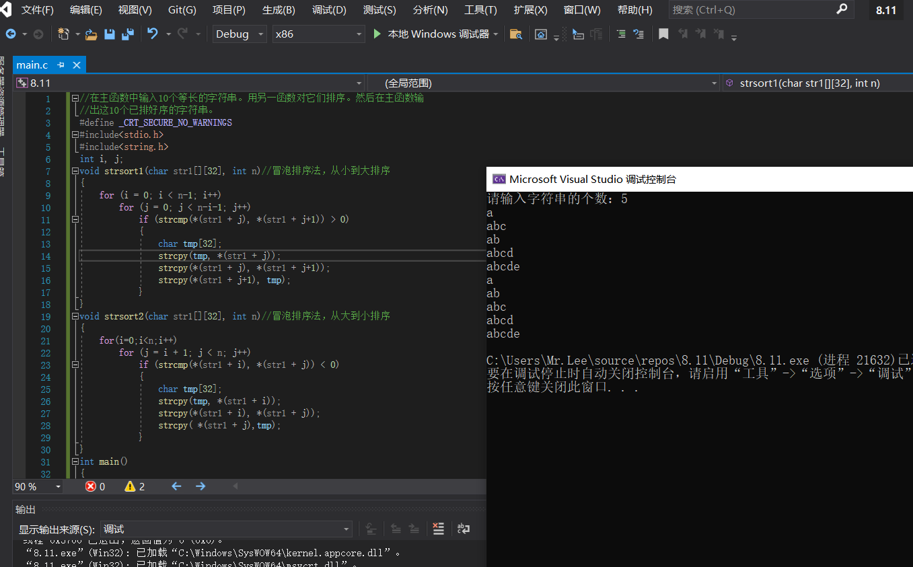Save the current file with disk icon
The height and width of the screenshot is (567, 913).
coord(110,34)
